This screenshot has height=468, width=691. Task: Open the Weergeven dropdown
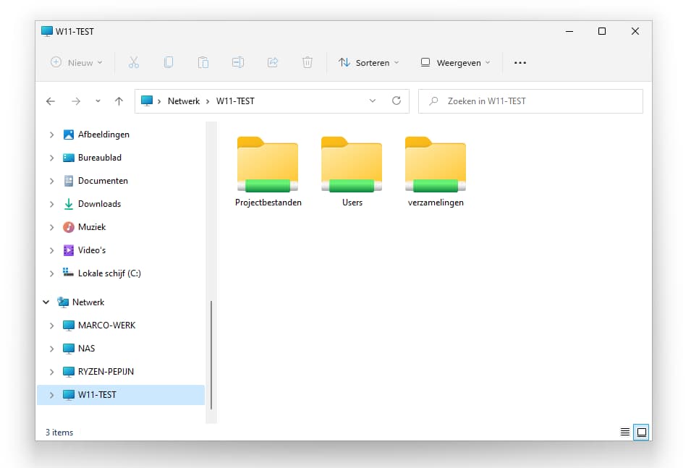455,63
